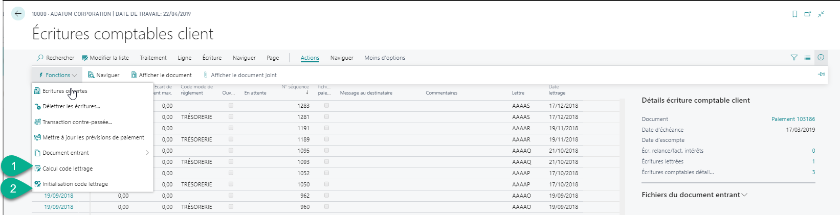Open page in new window icon
The image size is (840, 215).
click(808, 14)
